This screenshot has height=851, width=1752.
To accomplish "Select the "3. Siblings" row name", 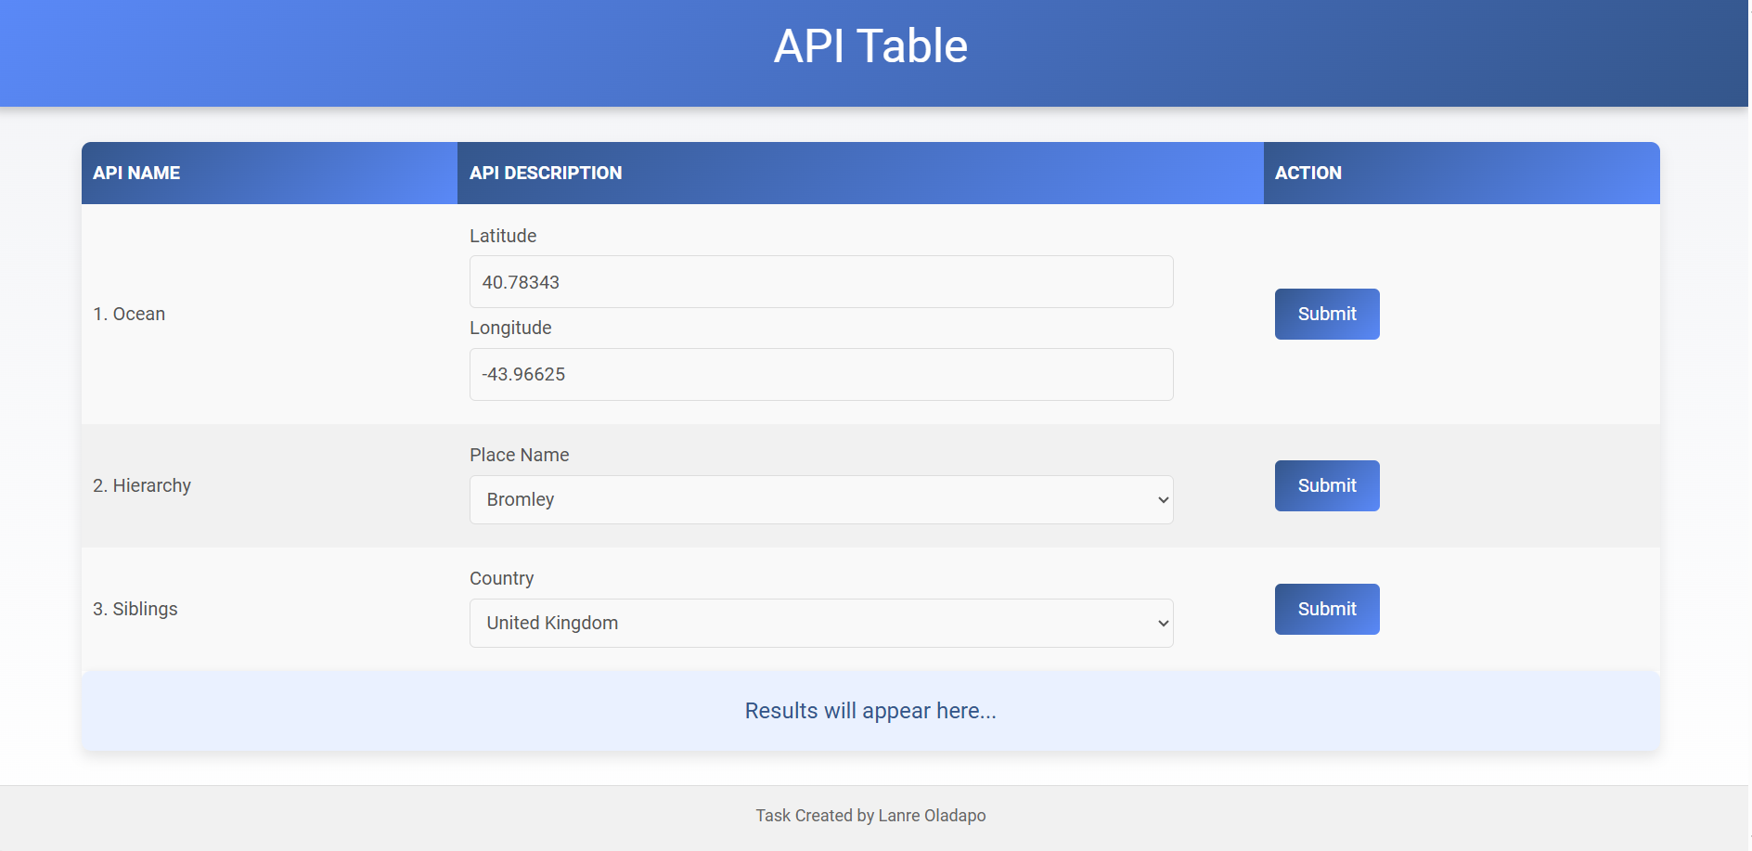I will coord(135,610).
